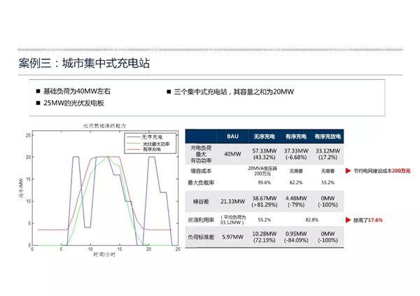420x296 pixels.
Task: Select the 充电负荷最大有功功率 row label
Action: (202, 153)
